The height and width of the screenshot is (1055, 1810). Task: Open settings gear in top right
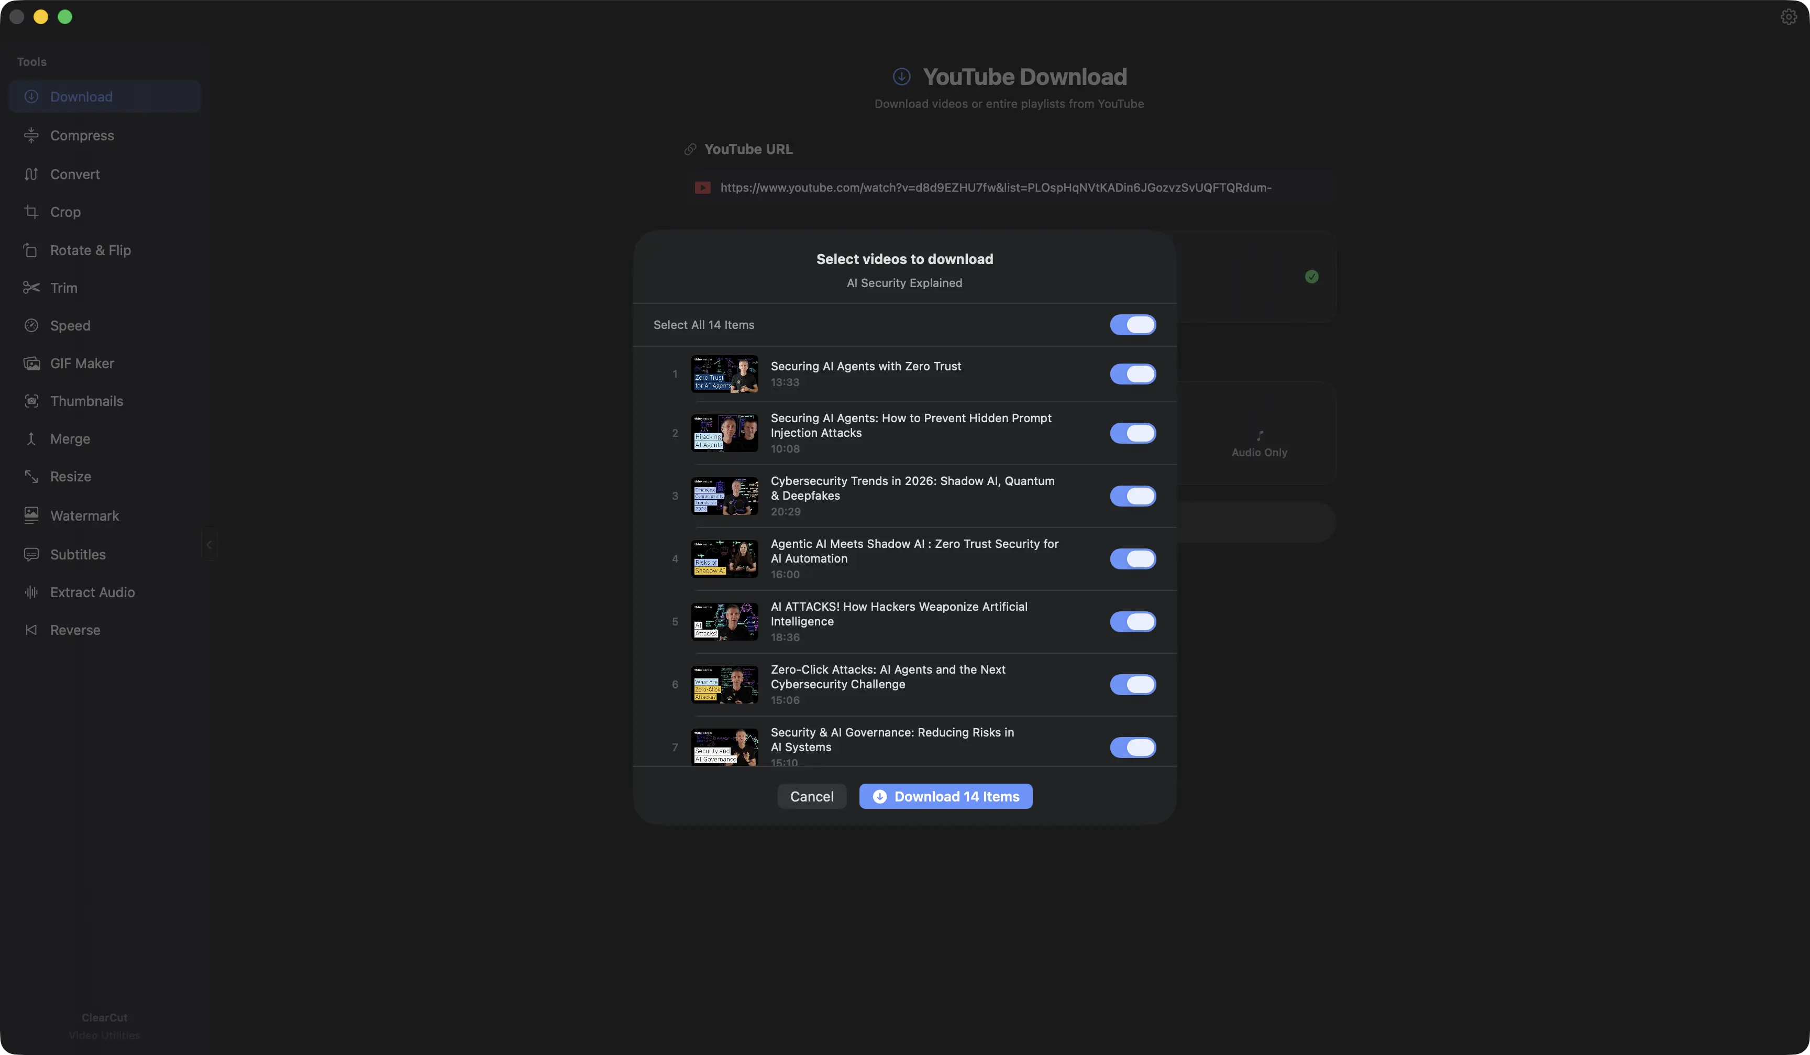coord(1789,17)
